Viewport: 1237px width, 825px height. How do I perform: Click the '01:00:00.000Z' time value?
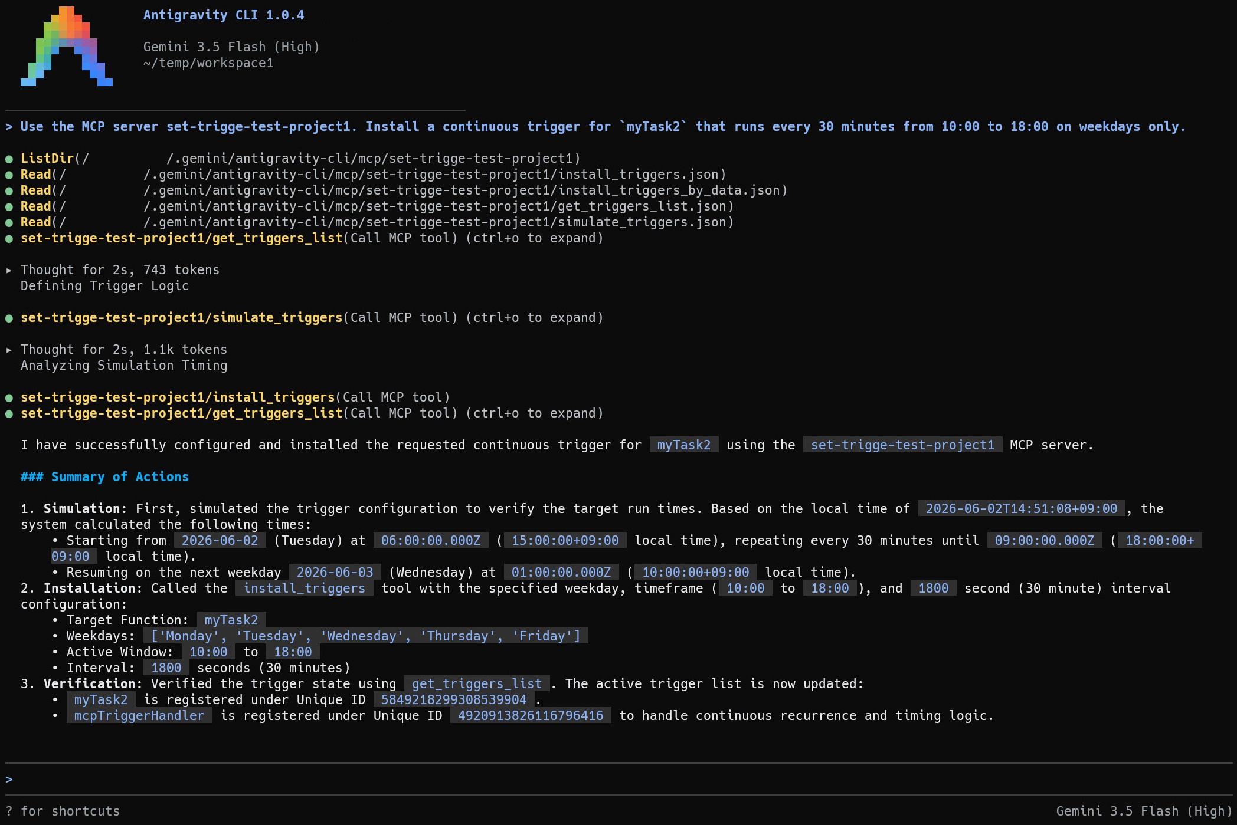pos(561,572)
